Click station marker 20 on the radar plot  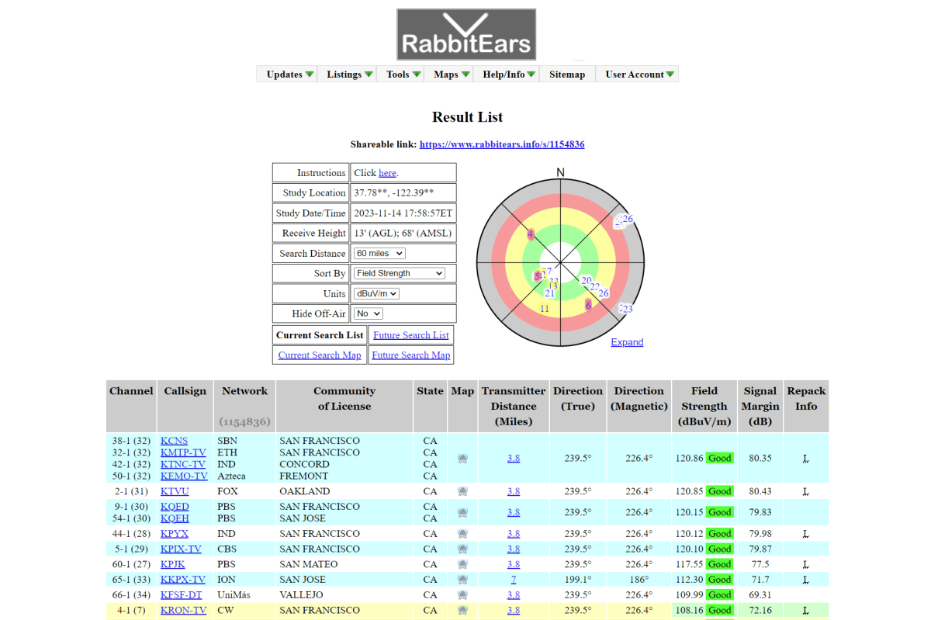point(586,280)
